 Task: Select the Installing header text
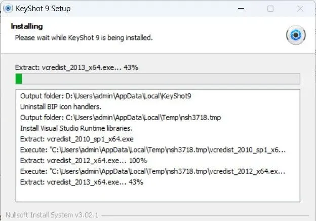pos(27,26)
